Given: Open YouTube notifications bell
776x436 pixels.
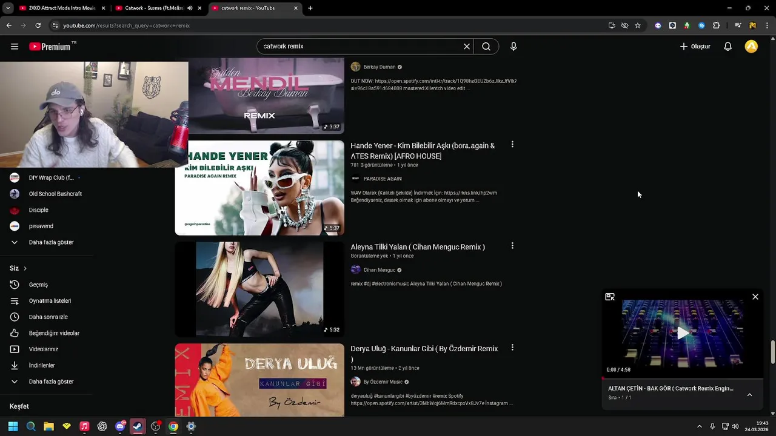Looking at the screenshot, I should 728,47.
